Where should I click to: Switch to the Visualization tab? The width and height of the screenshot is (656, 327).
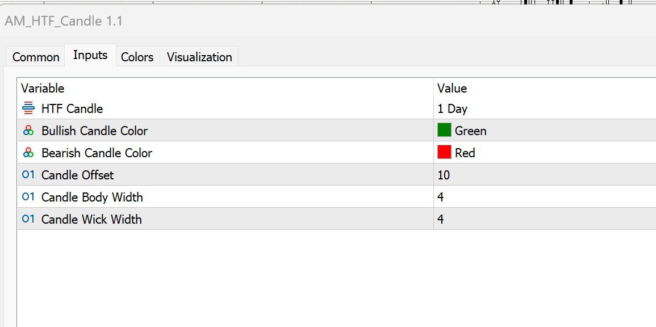click(x=198, y=57)
